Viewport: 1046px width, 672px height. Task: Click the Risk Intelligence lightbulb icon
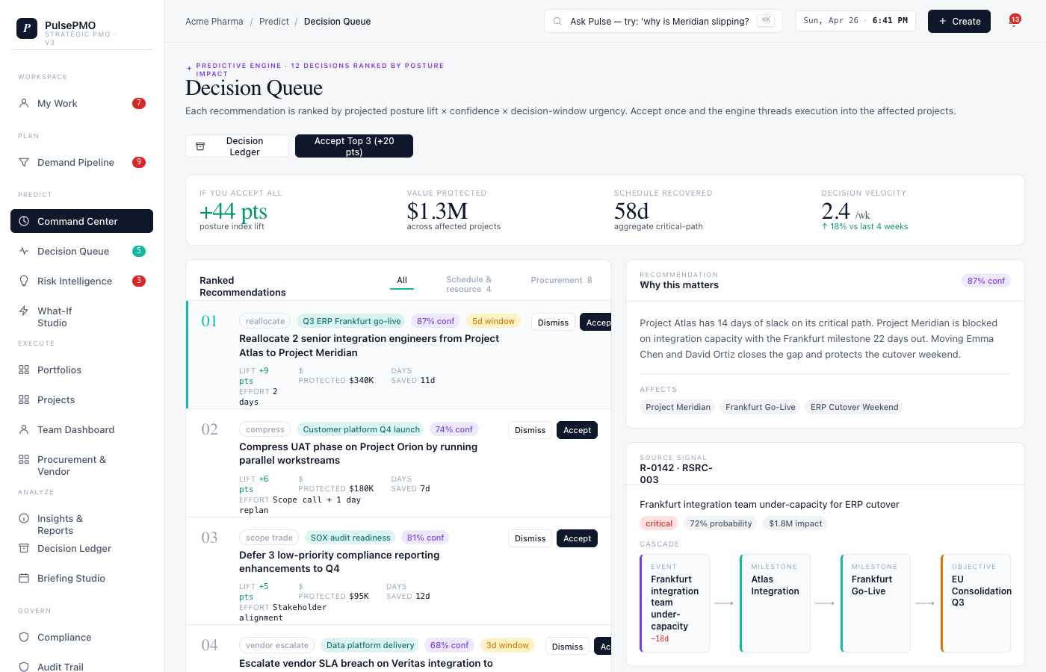24,281
